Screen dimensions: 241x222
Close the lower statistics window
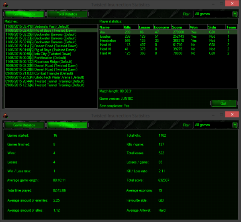coord(232,114)
